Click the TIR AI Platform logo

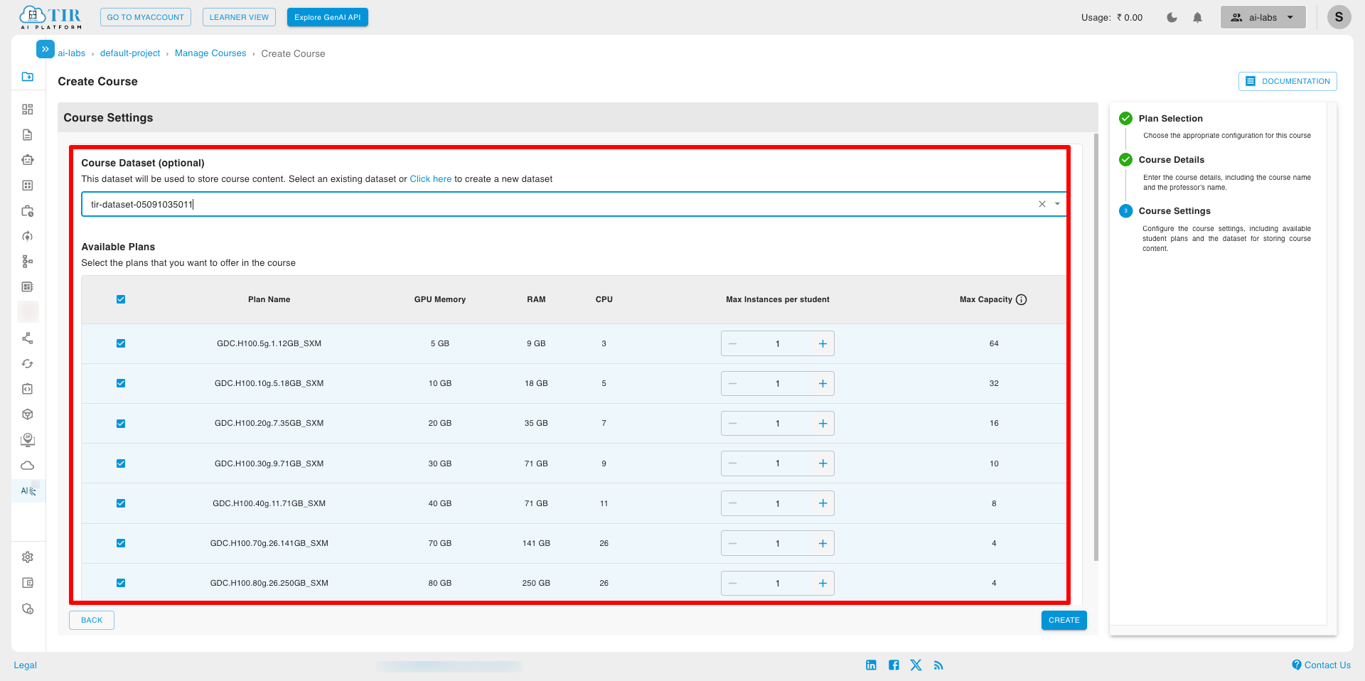click(x=50, y=17)
